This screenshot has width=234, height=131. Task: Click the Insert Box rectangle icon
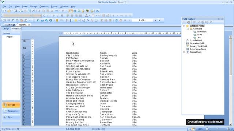point(34,20)
